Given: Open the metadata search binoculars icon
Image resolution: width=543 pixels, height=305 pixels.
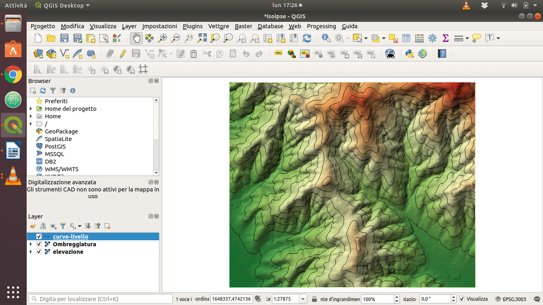Looking at the screenshot, I should coord(390,54).
